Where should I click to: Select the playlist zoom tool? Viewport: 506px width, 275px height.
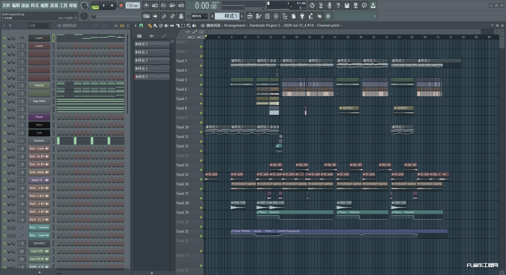[189, 26]
